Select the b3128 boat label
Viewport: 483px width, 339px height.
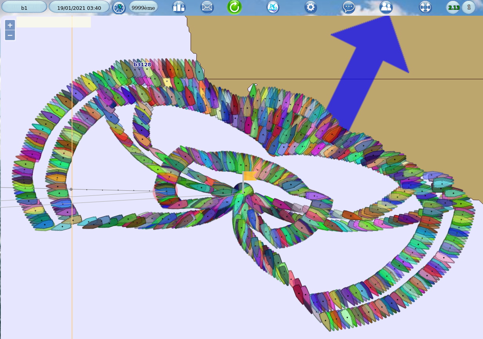click(142, 64)
